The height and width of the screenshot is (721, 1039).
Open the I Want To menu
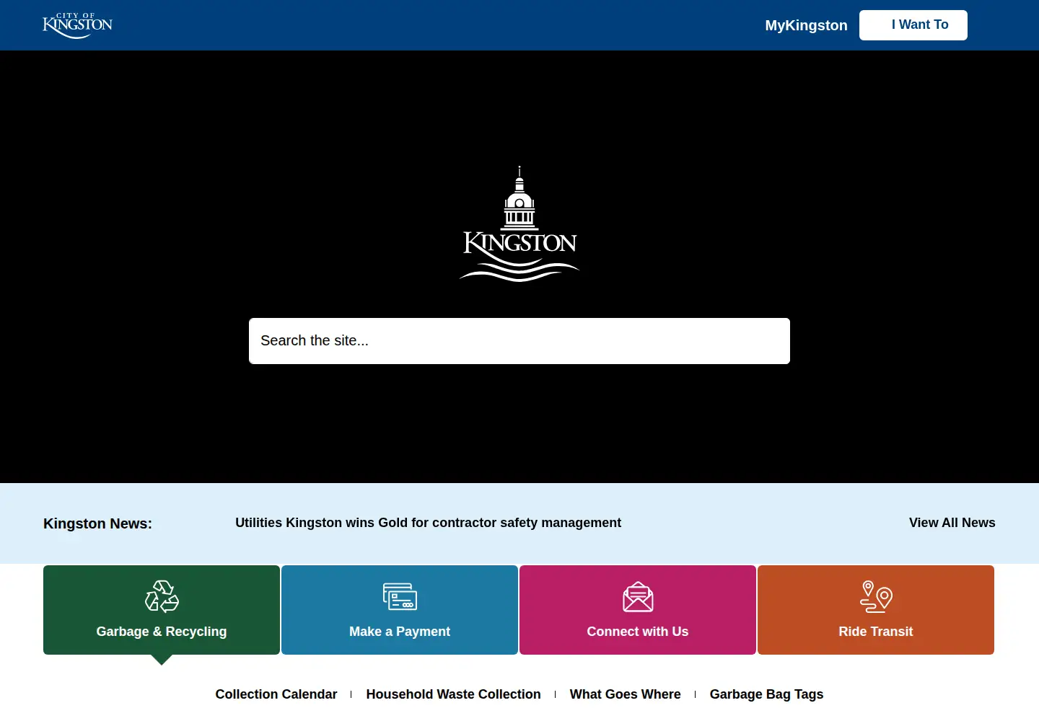point(913,25)
